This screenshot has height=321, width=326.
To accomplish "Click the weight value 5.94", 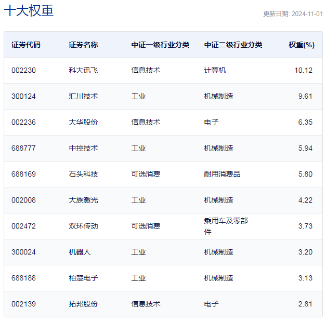I will point(305,148).
